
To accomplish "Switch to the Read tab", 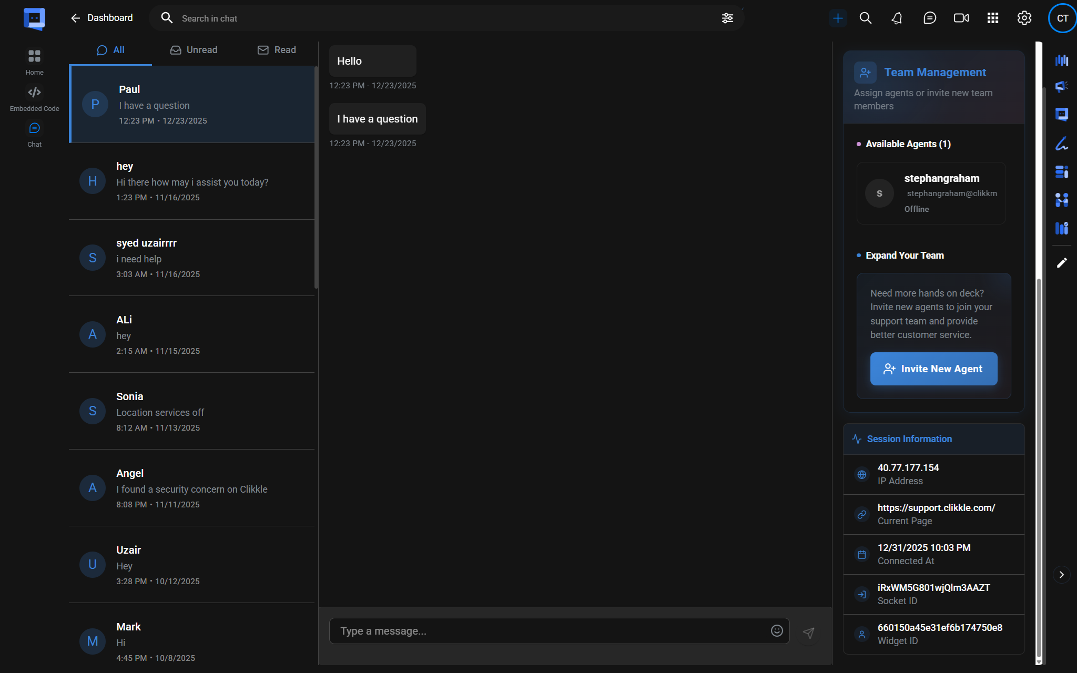I will (277, 50).
